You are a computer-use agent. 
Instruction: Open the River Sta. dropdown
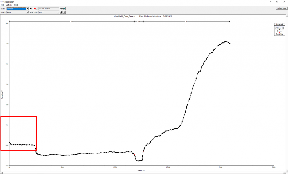(x=58, y=12)
